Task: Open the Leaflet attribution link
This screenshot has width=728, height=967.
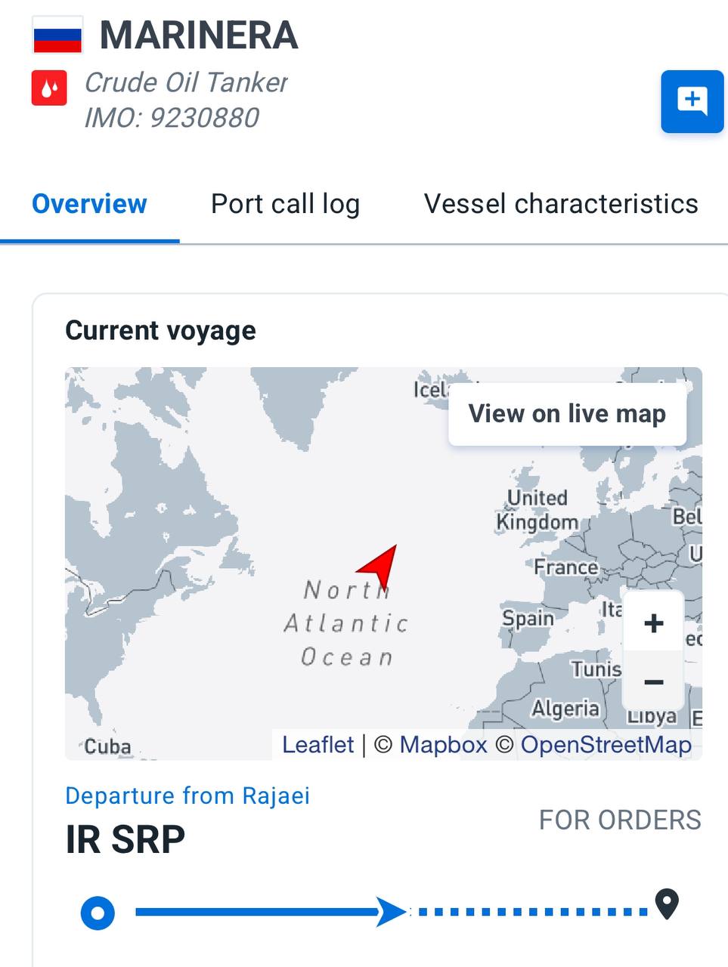Action: pyautogui.click(x=318, y=745)
